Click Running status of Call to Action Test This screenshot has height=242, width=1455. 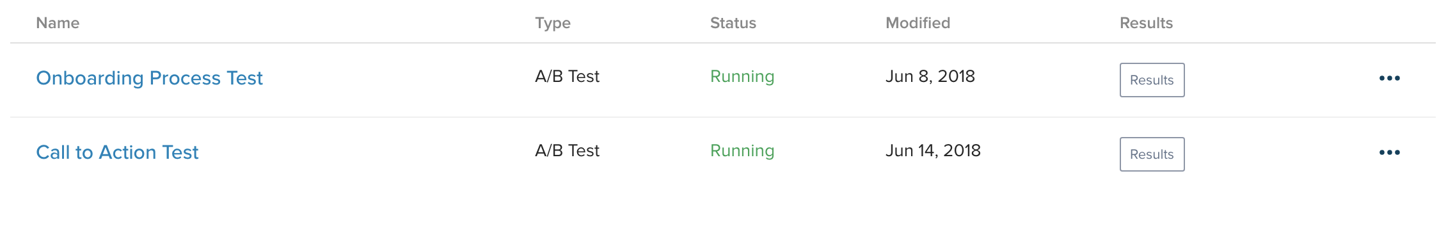(742, 151)
